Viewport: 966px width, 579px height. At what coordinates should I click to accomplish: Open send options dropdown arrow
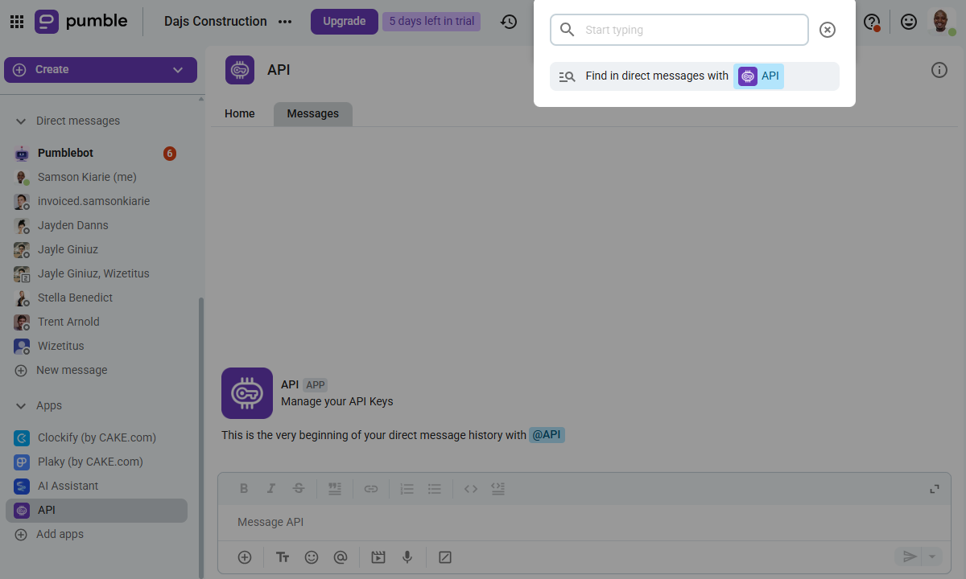tap(932, 556)
